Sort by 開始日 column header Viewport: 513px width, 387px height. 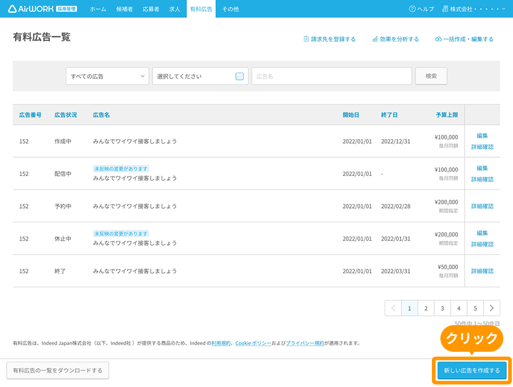351,115
